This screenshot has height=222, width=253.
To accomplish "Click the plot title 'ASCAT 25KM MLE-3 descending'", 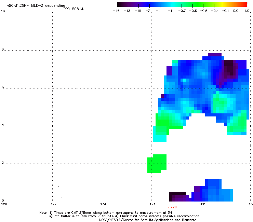I will tap(36, 6).
